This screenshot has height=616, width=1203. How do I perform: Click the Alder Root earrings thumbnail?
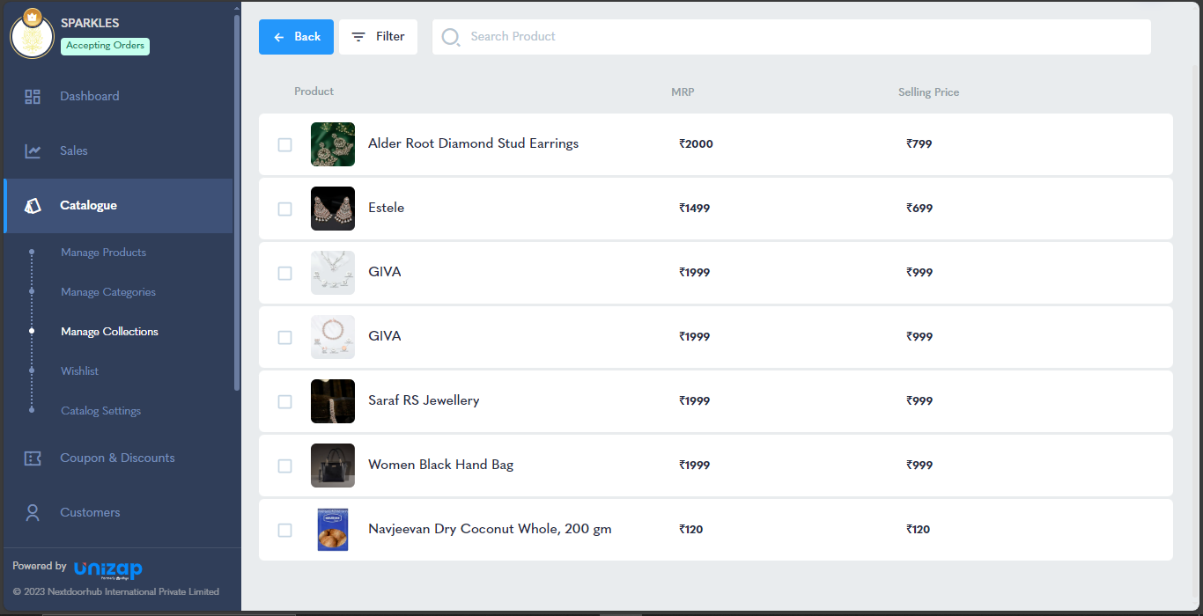click(x=333, y=144)
